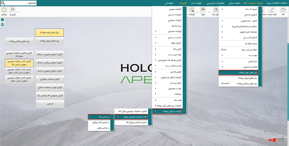Click yellow پنل شغلي توليد پوشاک desktop button

point(49,32)
